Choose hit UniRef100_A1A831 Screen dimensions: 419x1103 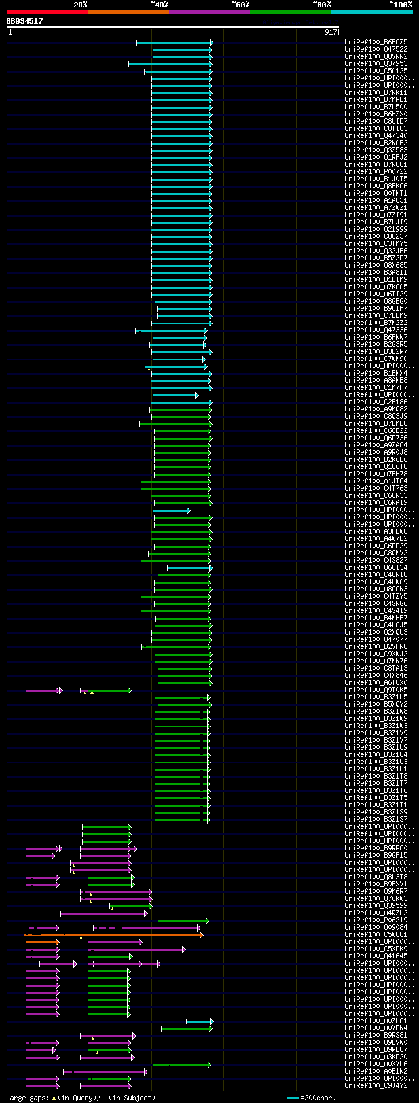(x=376, y=201)
